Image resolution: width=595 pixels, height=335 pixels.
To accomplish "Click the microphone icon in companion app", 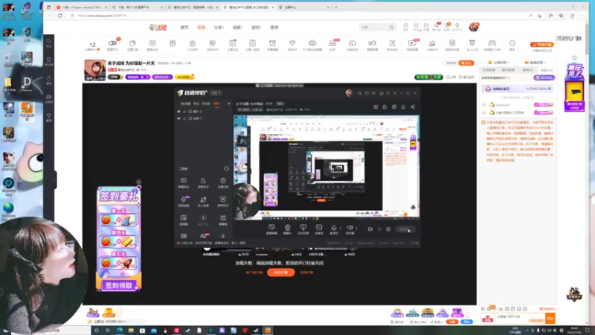I will click(x=333, y=228).
